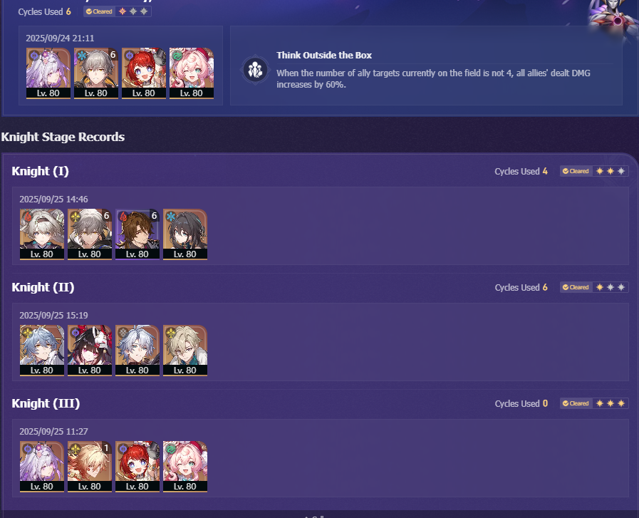Open the Knight Stage Records section title
Screen dimensions: 639x518
63,137
